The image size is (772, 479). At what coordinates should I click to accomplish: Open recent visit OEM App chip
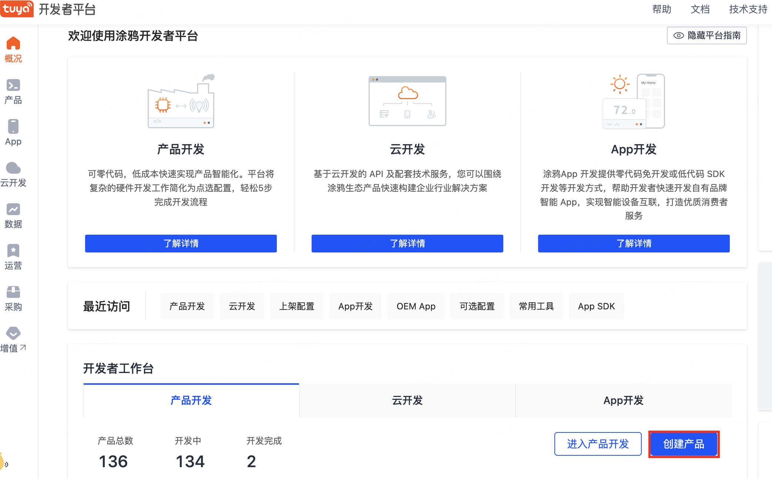[416, 306]
